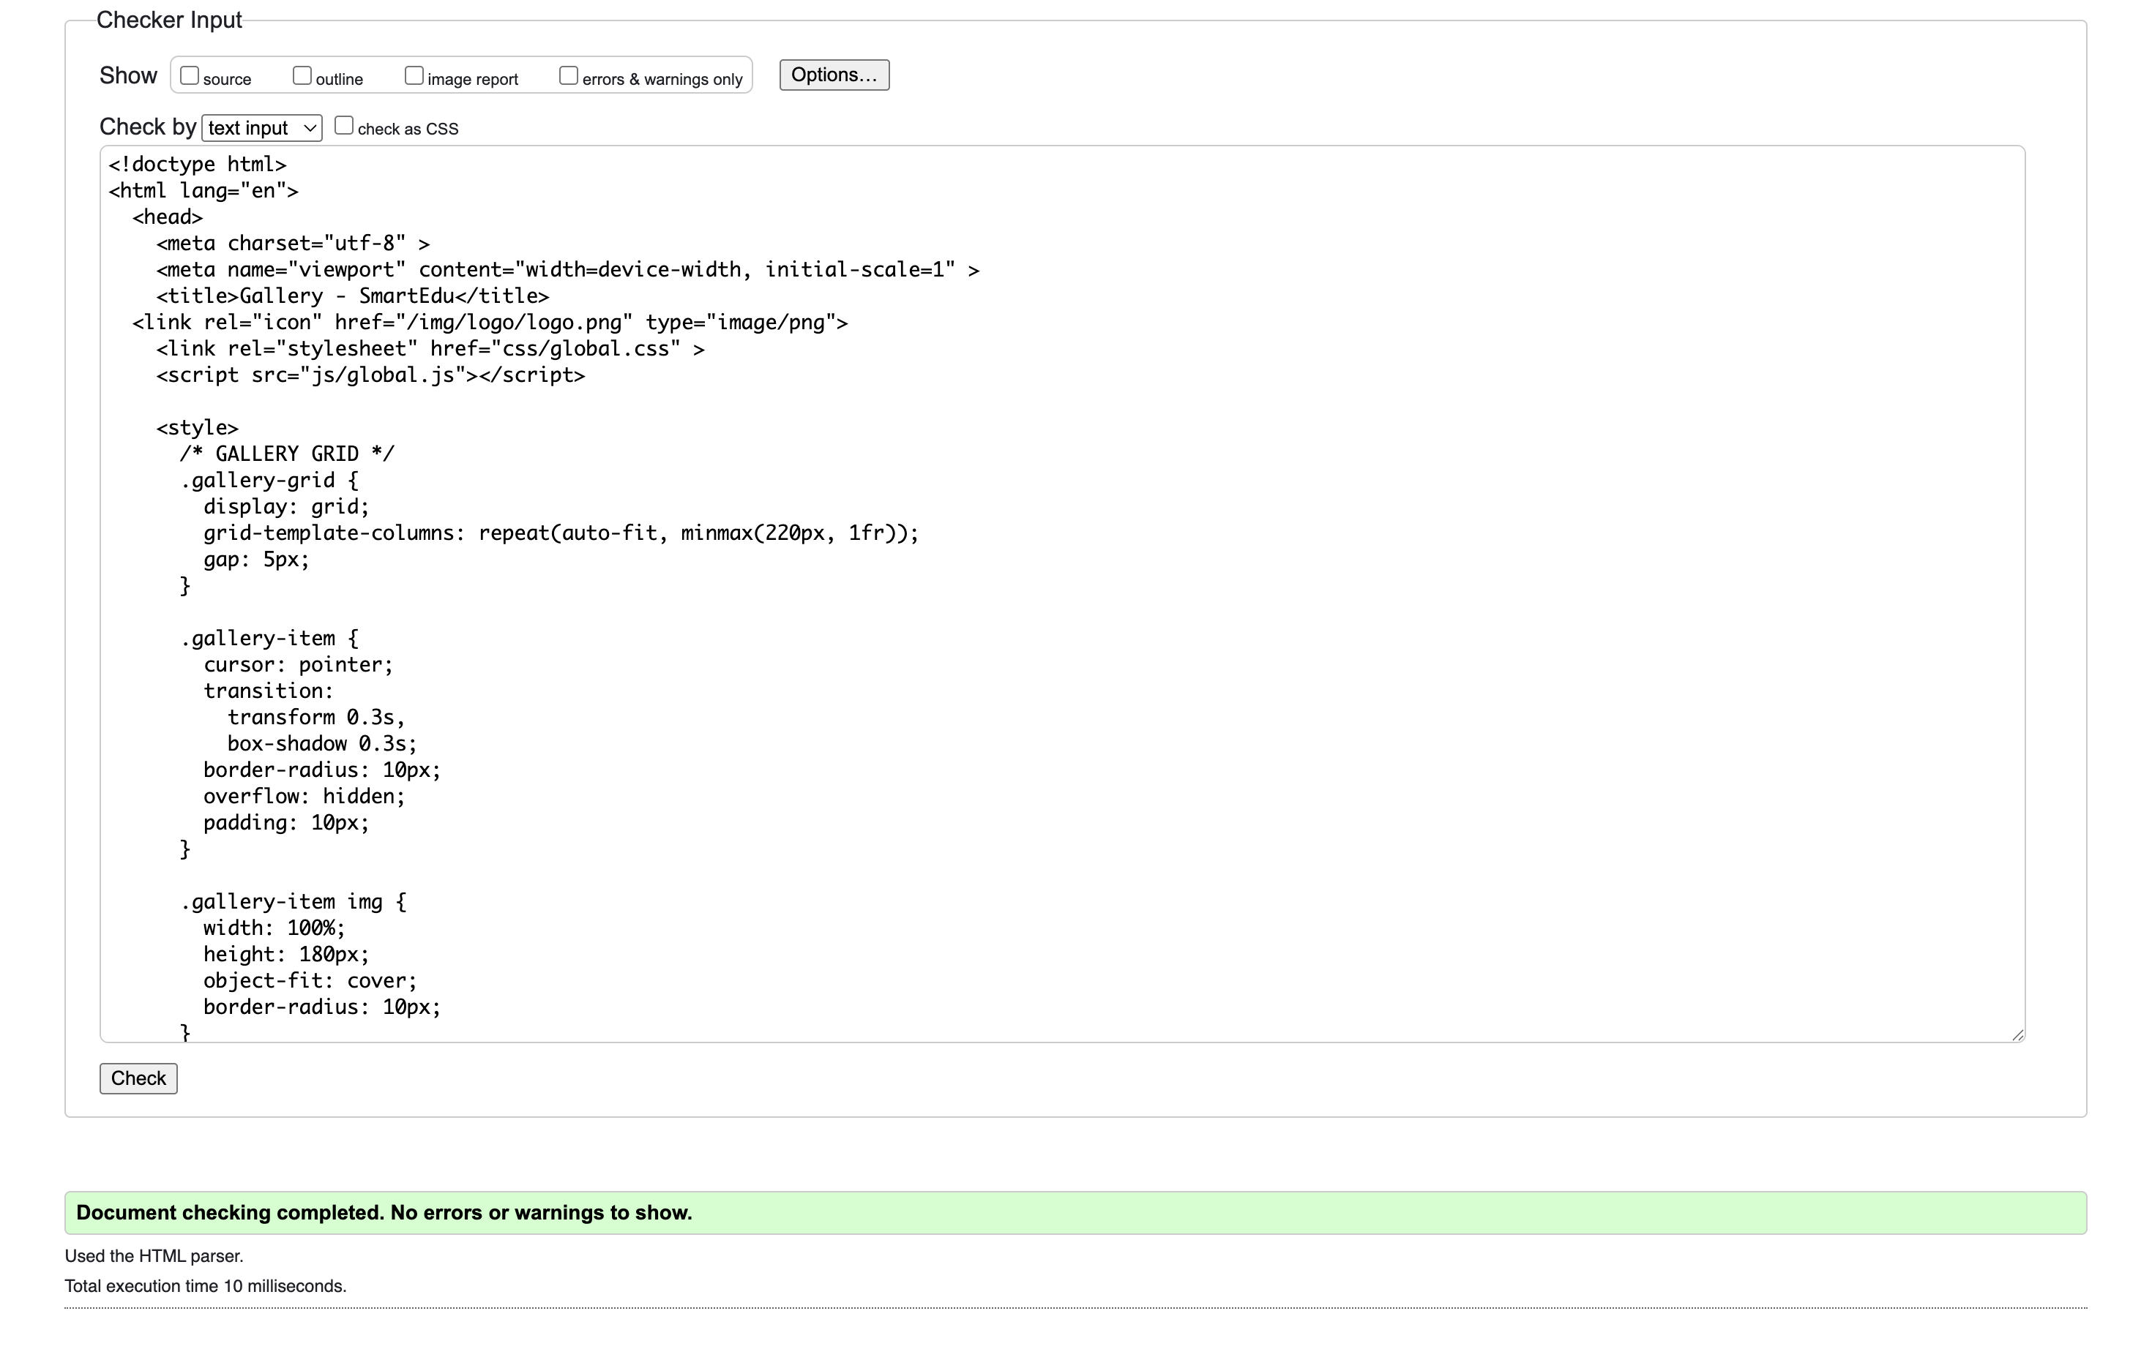The height and width of the screenshot is (1349, 2152).
Task: Click the green Document checking completed banner
Action: pyautogui.click(x=1075, y=1212)
